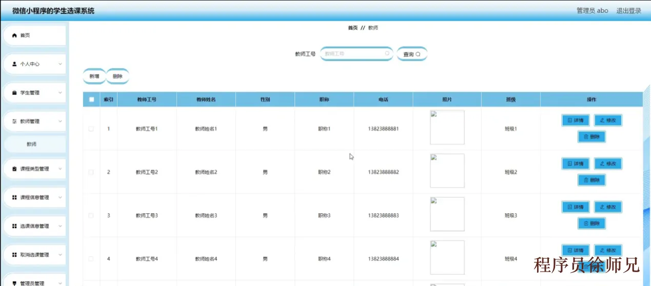Toggle the select-all checkbox in table header
This screenshot has height=286, width=651.
pos(91,99)
